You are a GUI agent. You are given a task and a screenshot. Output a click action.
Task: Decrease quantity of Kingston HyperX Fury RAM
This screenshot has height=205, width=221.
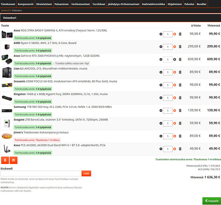click(x=161, y=98)
